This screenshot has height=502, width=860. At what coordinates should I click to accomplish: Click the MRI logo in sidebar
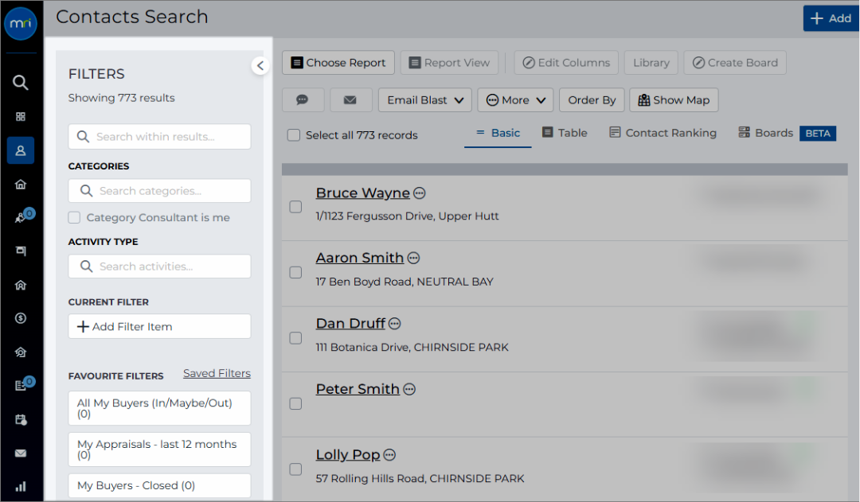click(21, 24)
